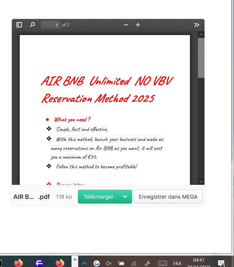Show hidden icons in the system tray

tap(84, 263)
